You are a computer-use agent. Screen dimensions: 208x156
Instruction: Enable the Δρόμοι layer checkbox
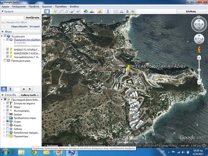[8, 114]
